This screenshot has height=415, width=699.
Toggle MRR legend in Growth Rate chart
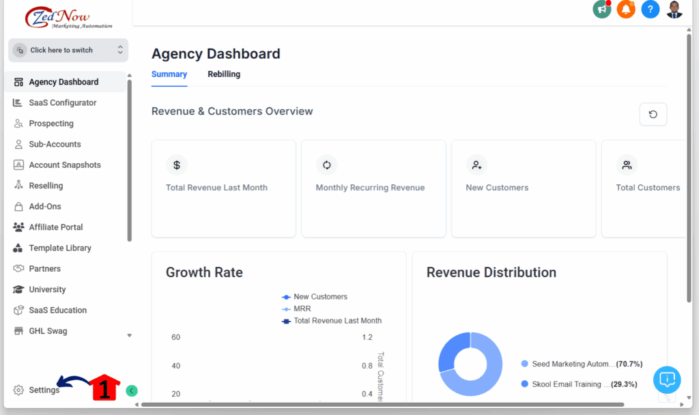coord(296,309)
